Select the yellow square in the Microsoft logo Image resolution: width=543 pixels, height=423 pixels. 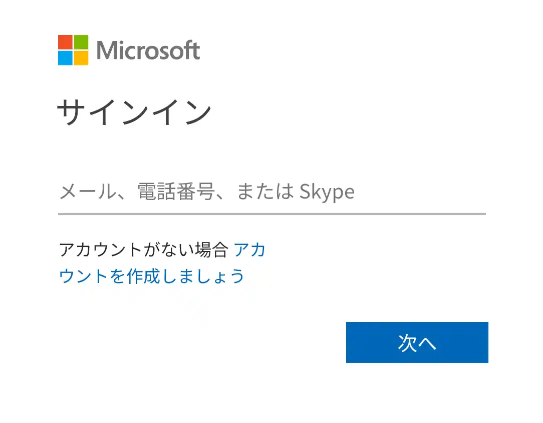[81, 58]
